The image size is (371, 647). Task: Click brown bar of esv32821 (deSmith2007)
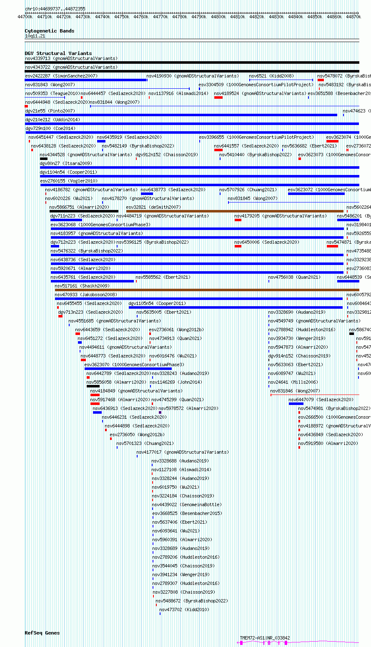pos(235,211)
